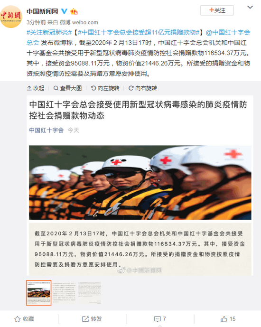The image size is (261, 327).
Task: Select the third image thumbnail
Action: 89,293
